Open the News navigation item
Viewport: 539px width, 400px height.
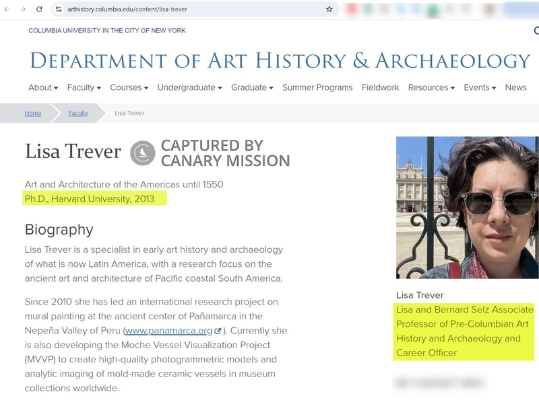(516, 87)
